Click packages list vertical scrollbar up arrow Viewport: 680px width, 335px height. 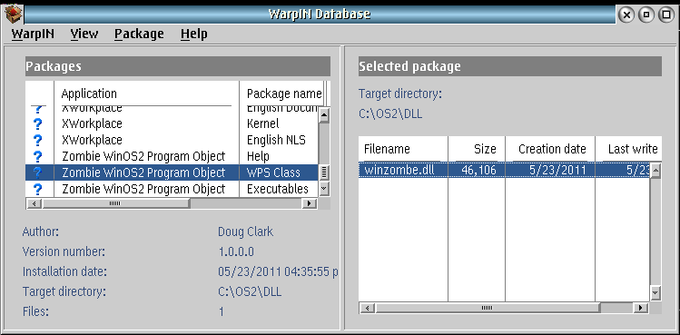[324, 115]
